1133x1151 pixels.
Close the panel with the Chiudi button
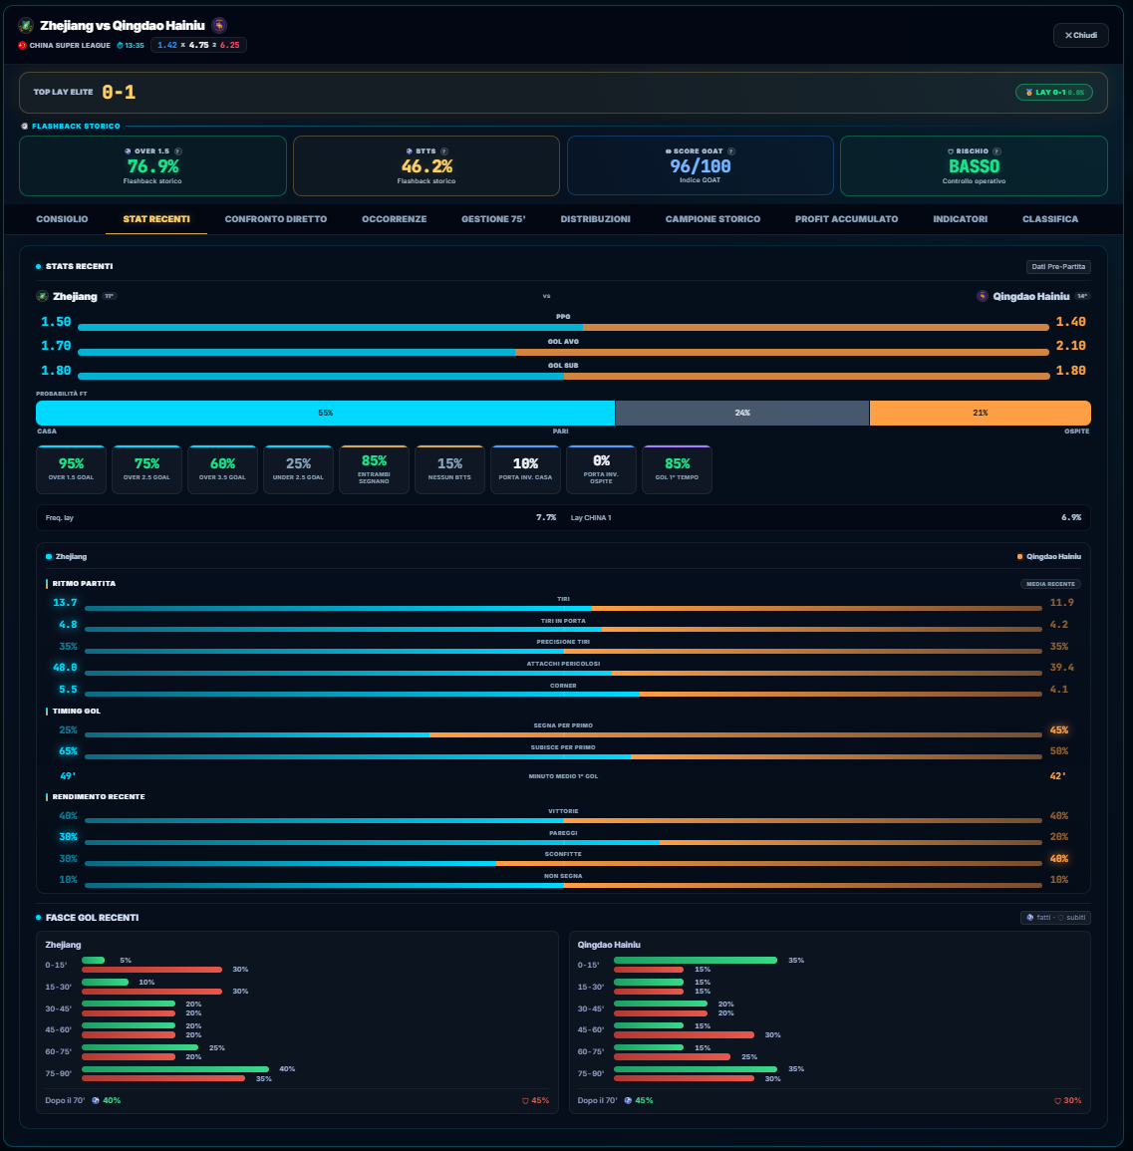(x=1081, y=35)
